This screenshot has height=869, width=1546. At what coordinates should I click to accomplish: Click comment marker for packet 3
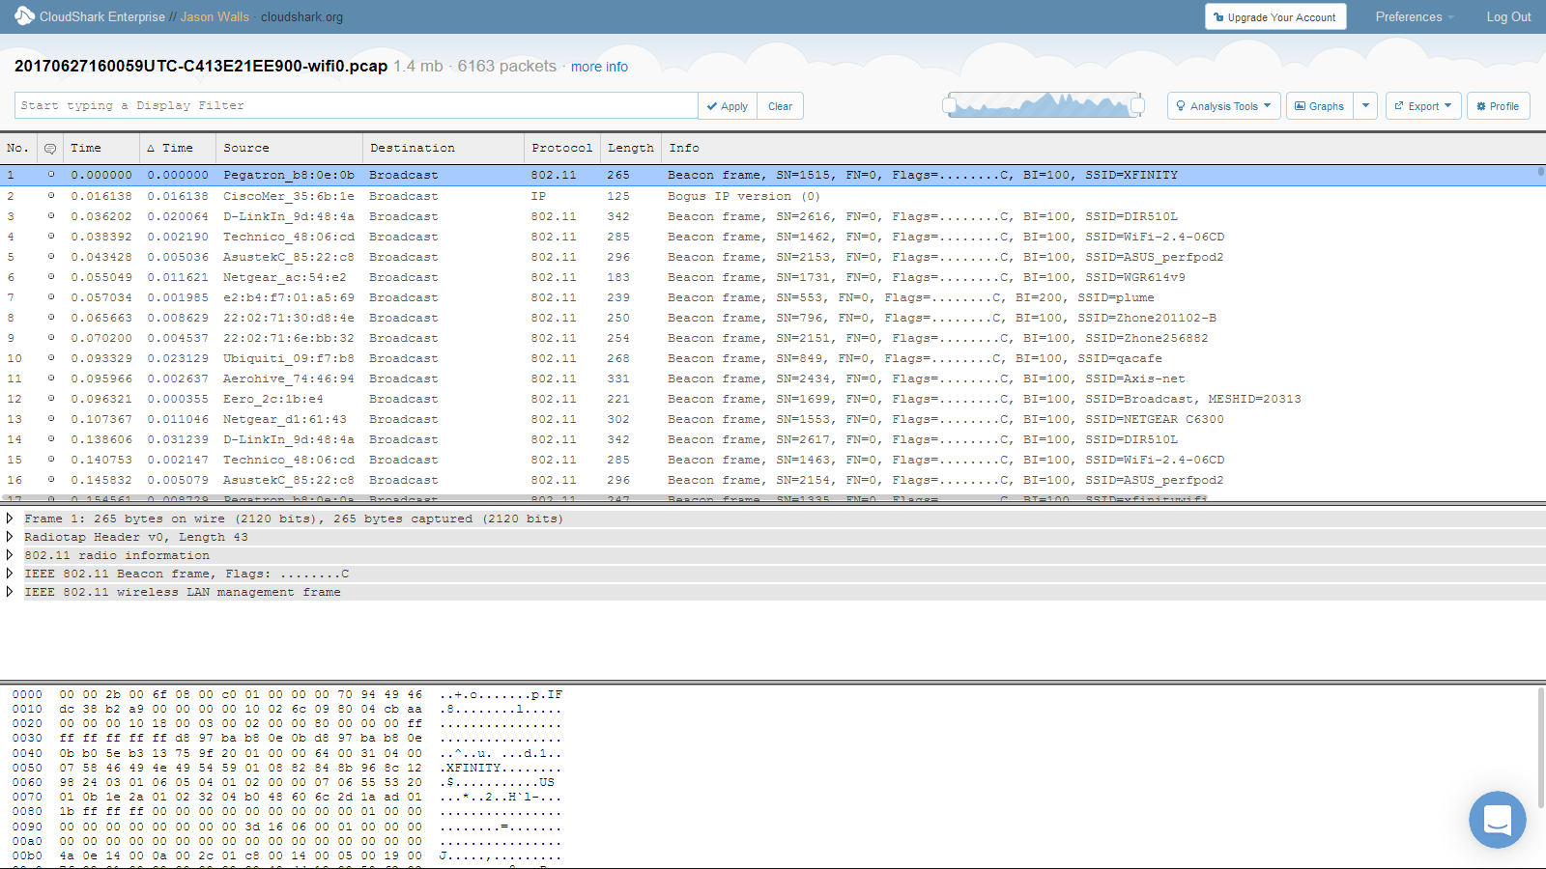coord(51,216)
